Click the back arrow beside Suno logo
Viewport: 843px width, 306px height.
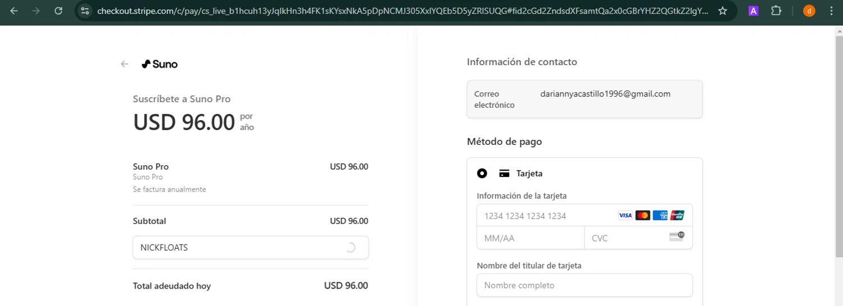tap(125, 64)
